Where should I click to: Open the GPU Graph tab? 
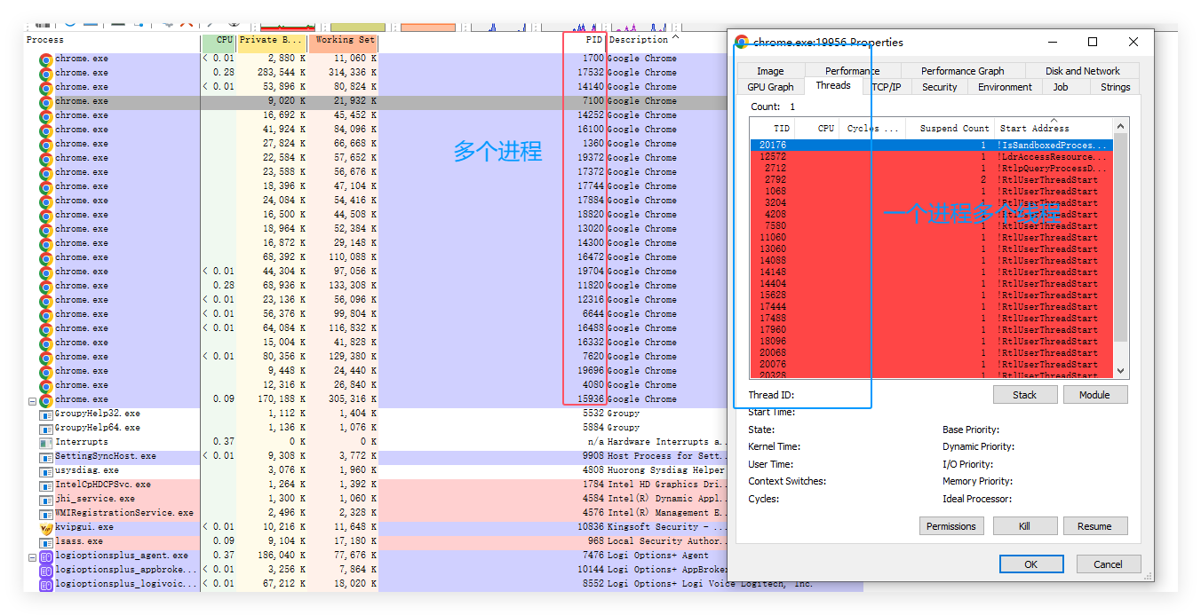point(770,87)
